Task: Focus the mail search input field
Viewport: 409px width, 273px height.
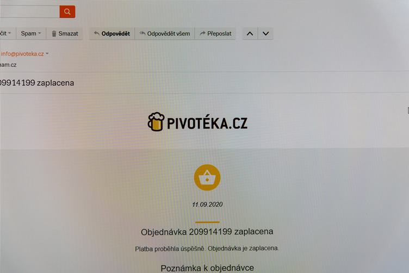Action: point(30,12)
